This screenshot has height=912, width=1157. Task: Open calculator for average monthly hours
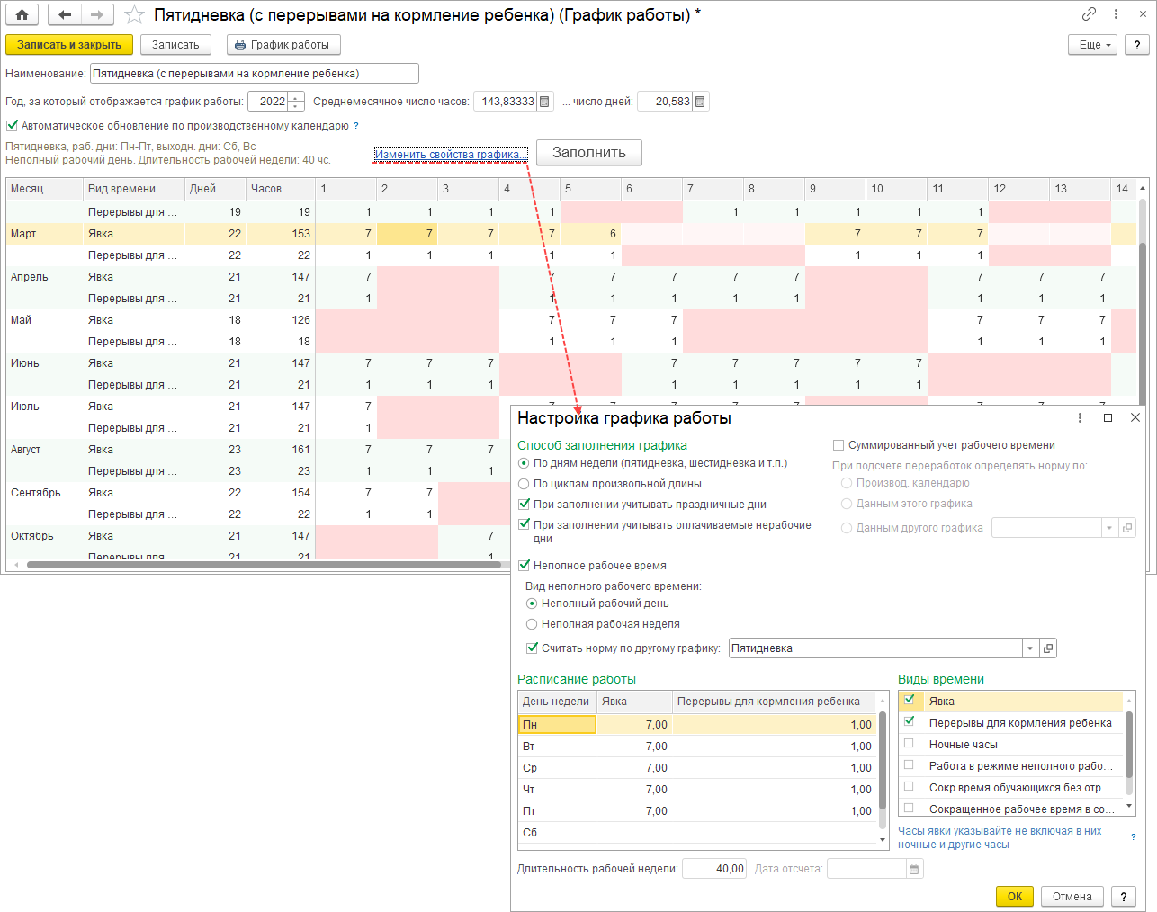[545, 102]
